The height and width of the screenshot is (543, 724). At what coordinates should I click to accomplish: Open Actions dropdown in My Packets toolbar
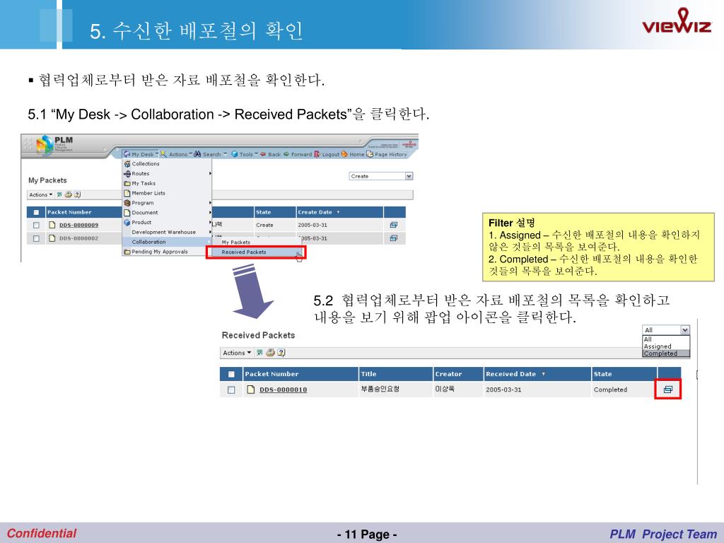(40, 195)
